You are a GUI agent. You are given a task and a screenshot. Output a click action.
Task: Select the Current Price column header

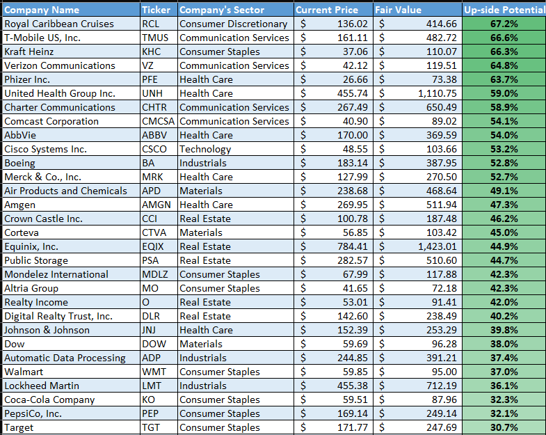point(333,10)
